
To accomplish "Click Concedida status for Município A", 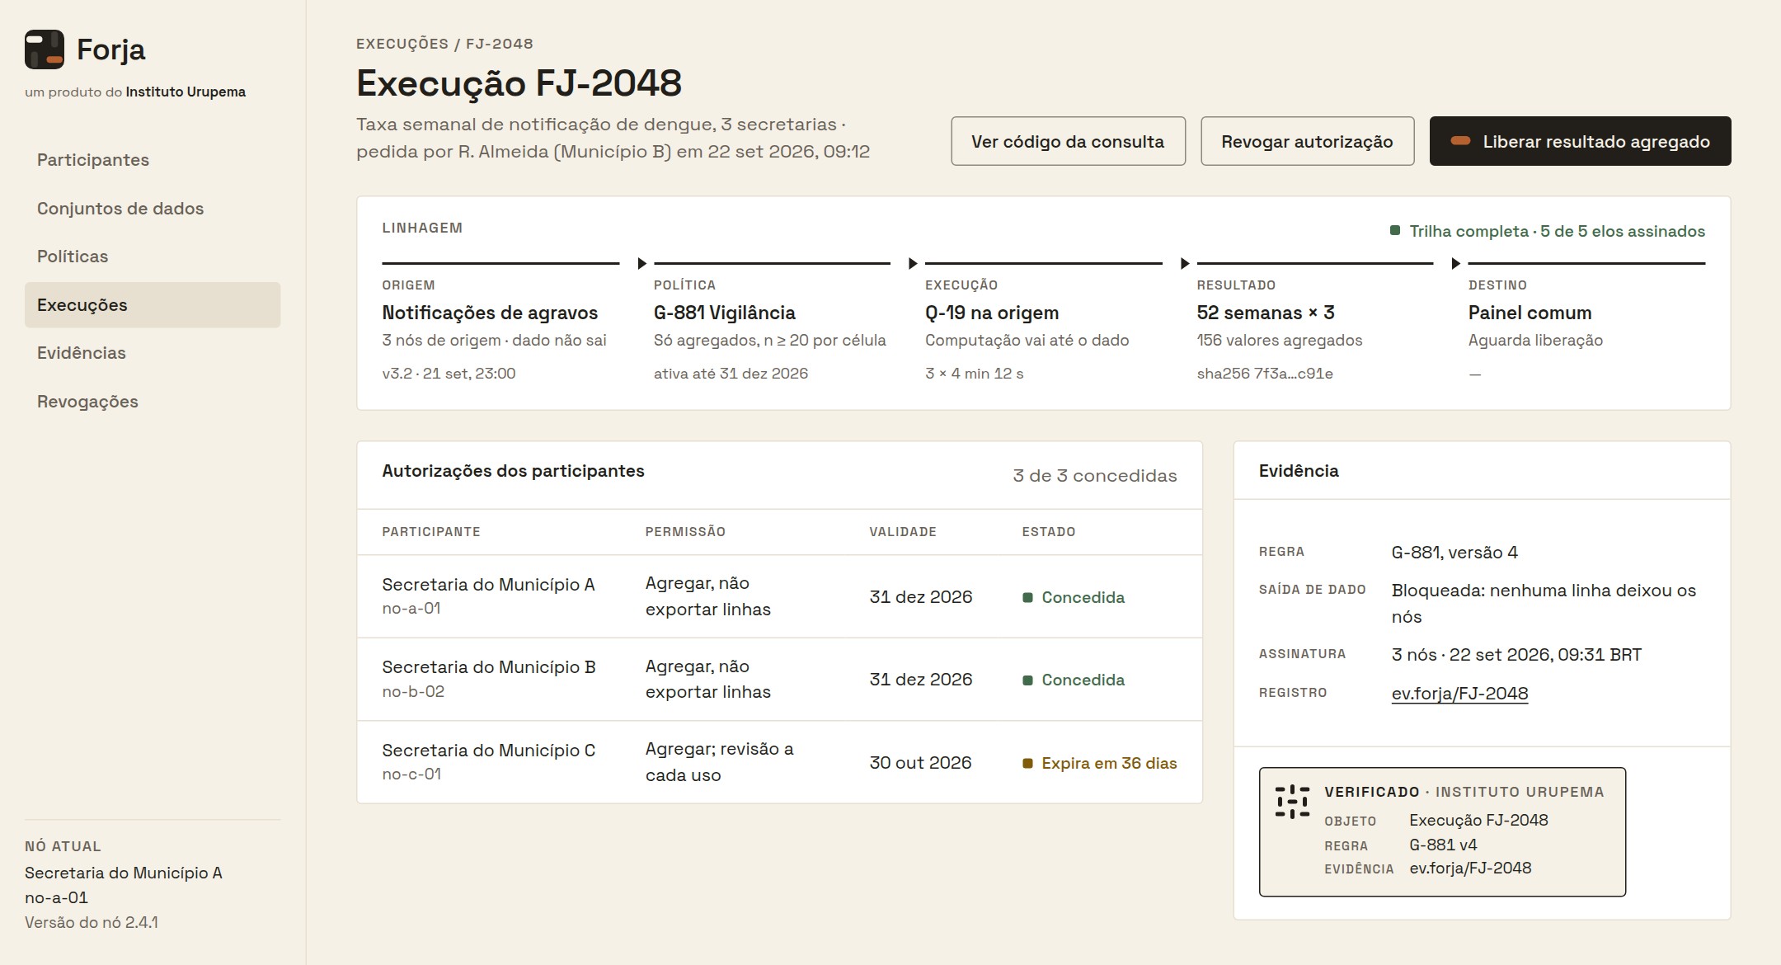I will point(1074,597).
